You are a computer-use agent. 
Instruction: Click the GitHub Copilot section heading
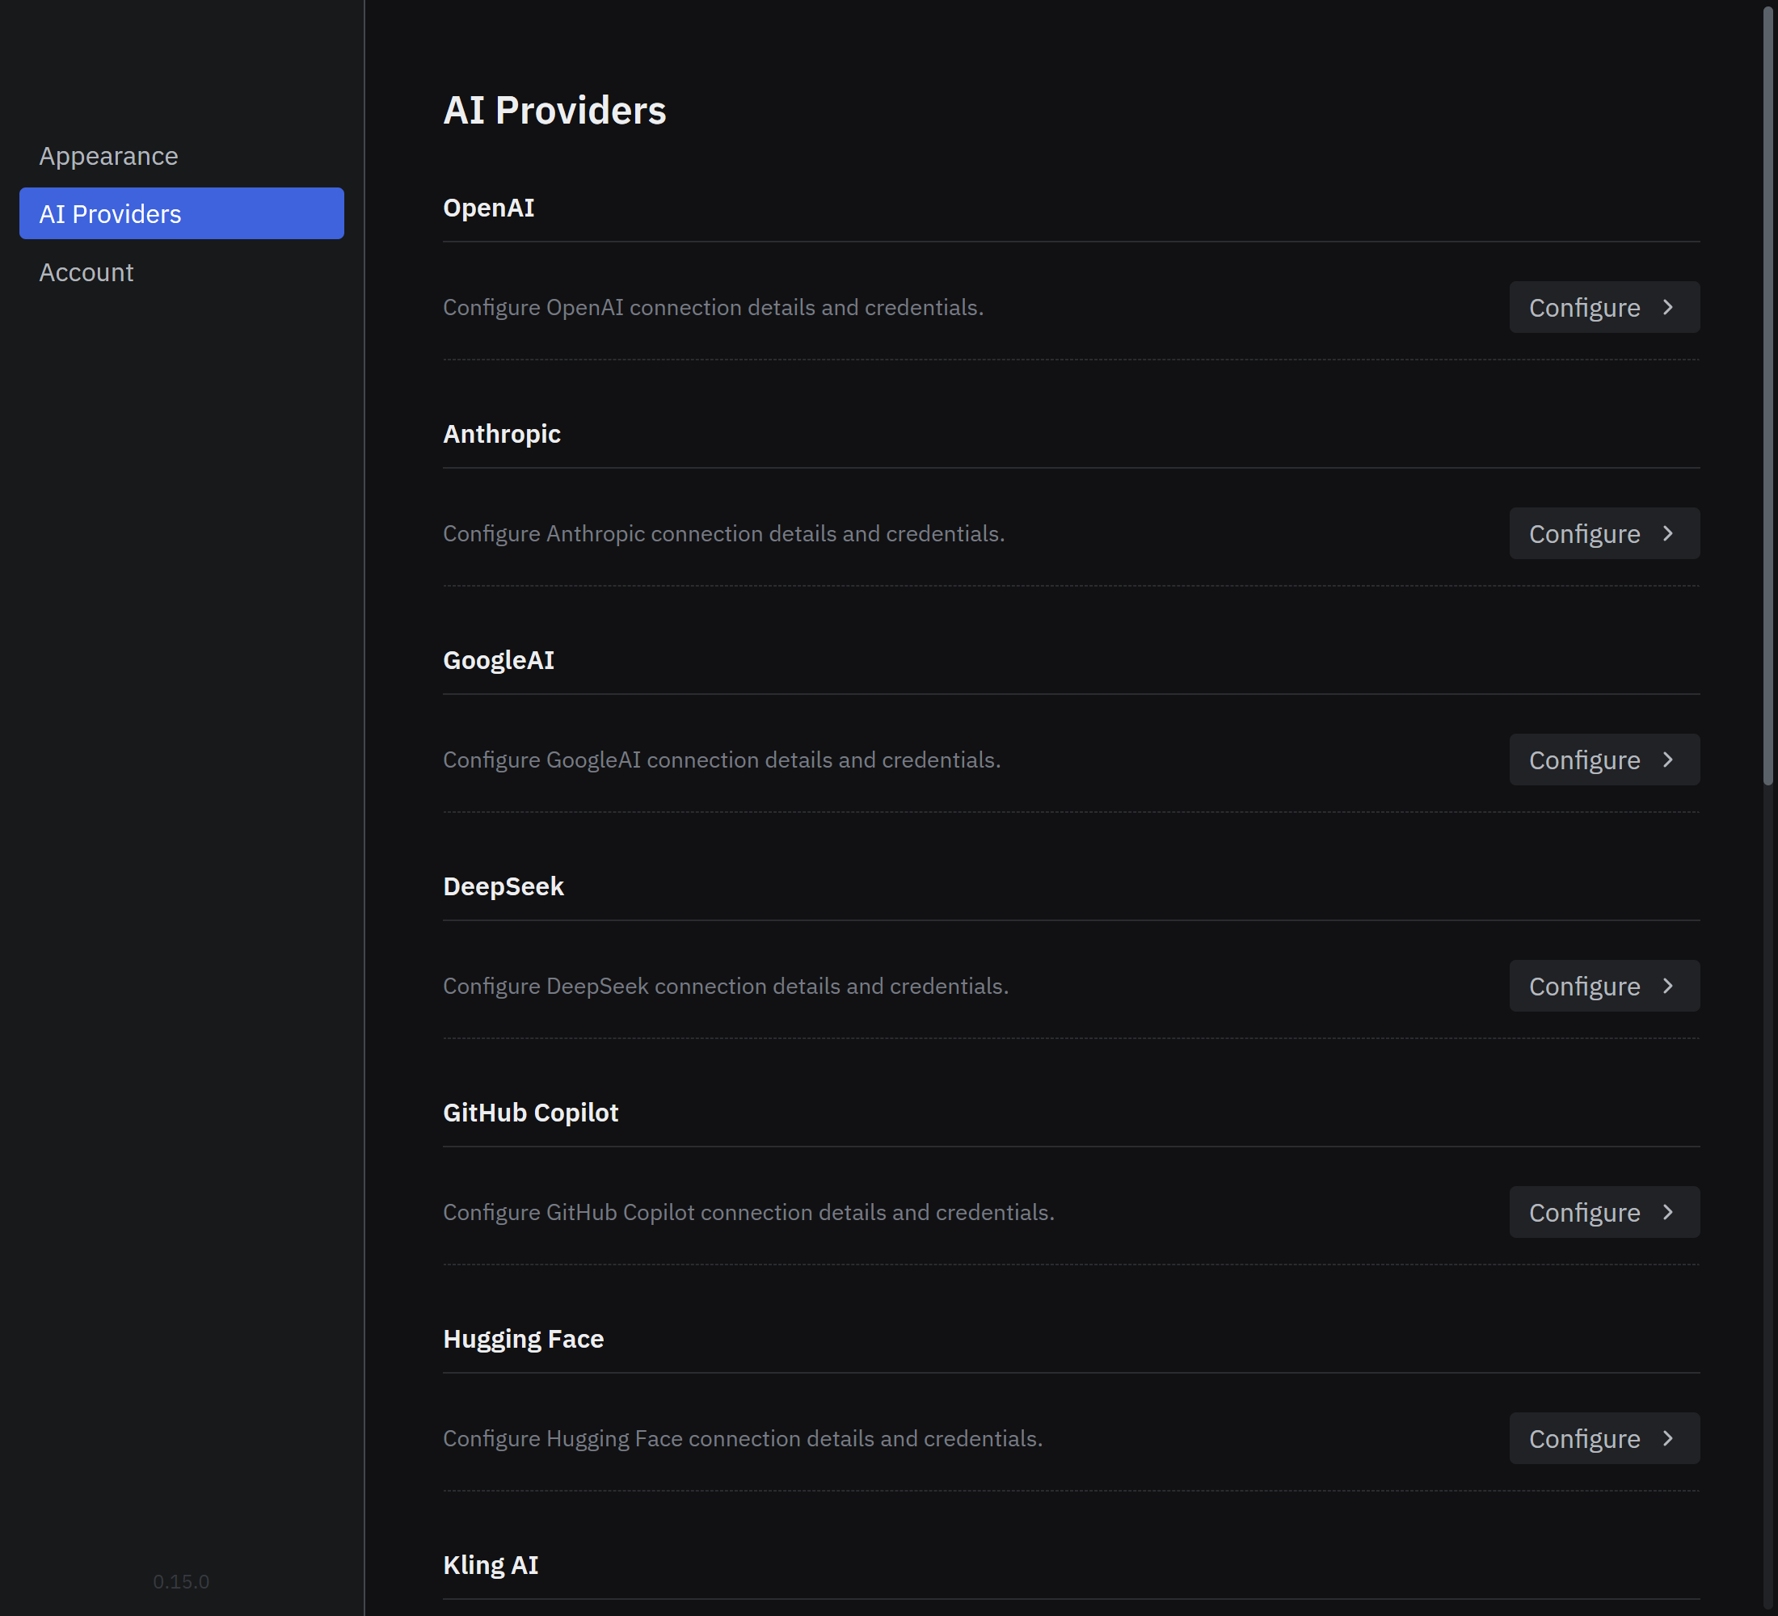(530, 1113)
